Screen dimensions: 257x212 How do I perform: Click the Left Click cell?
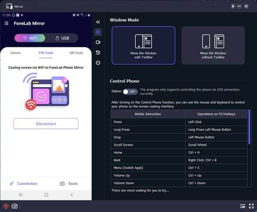click(216, 122)
